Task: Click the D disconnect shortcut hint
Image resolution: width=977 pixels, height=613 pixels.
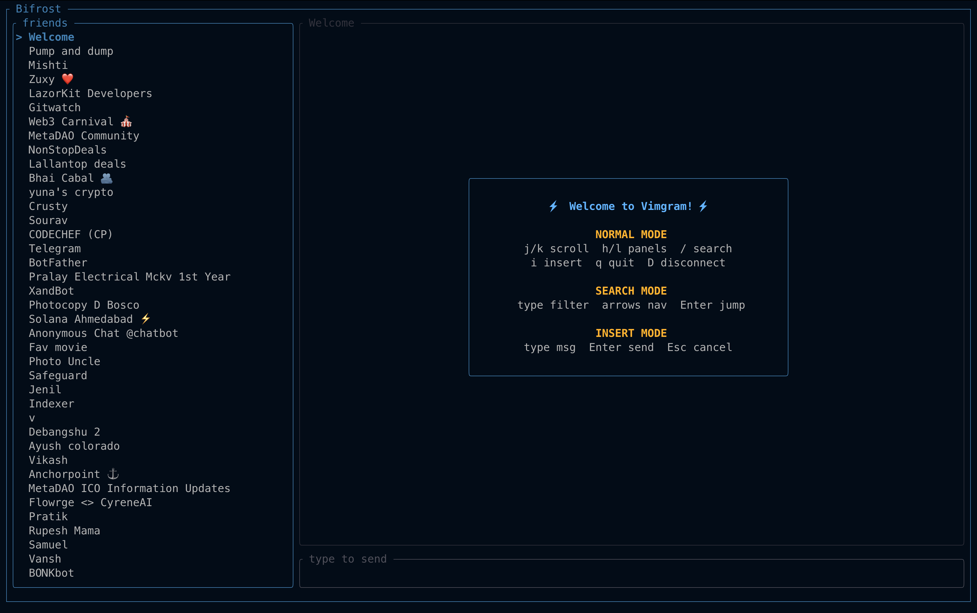Action: (686, 263)
